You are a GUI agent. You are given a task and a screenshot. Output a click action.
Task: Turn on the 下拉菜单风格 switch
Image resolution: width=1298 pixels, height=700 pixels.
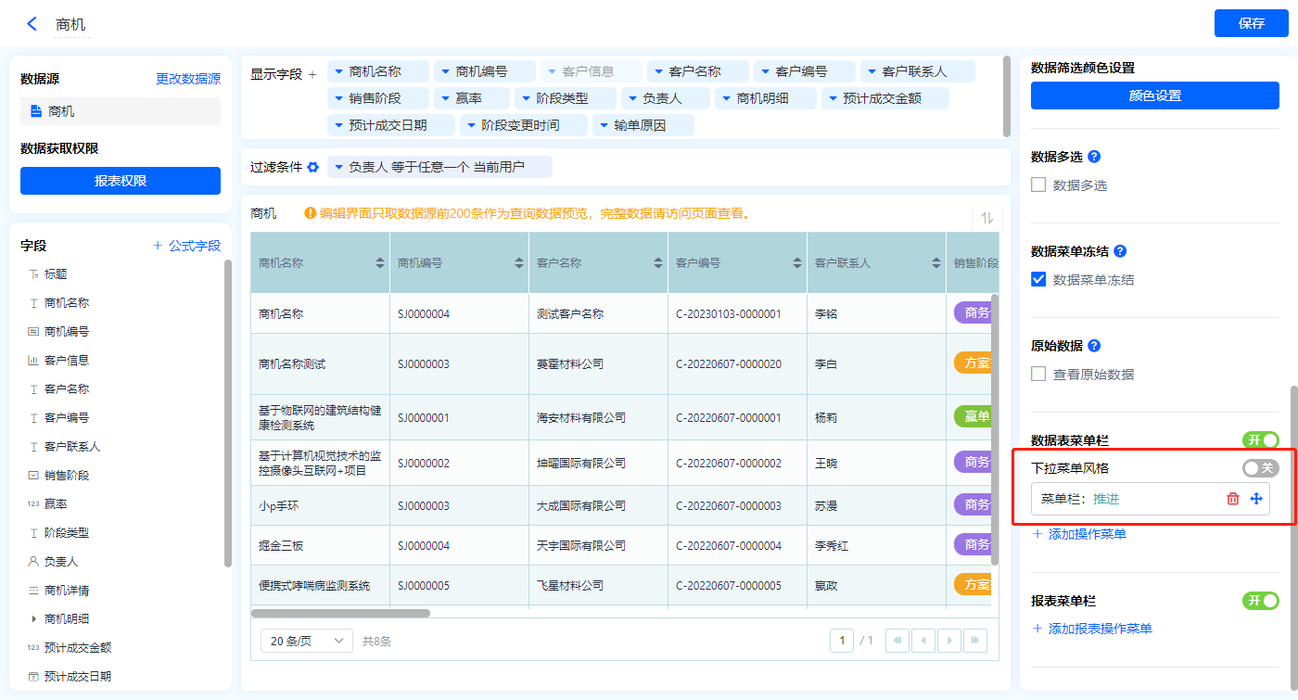tap(1260, 468)
